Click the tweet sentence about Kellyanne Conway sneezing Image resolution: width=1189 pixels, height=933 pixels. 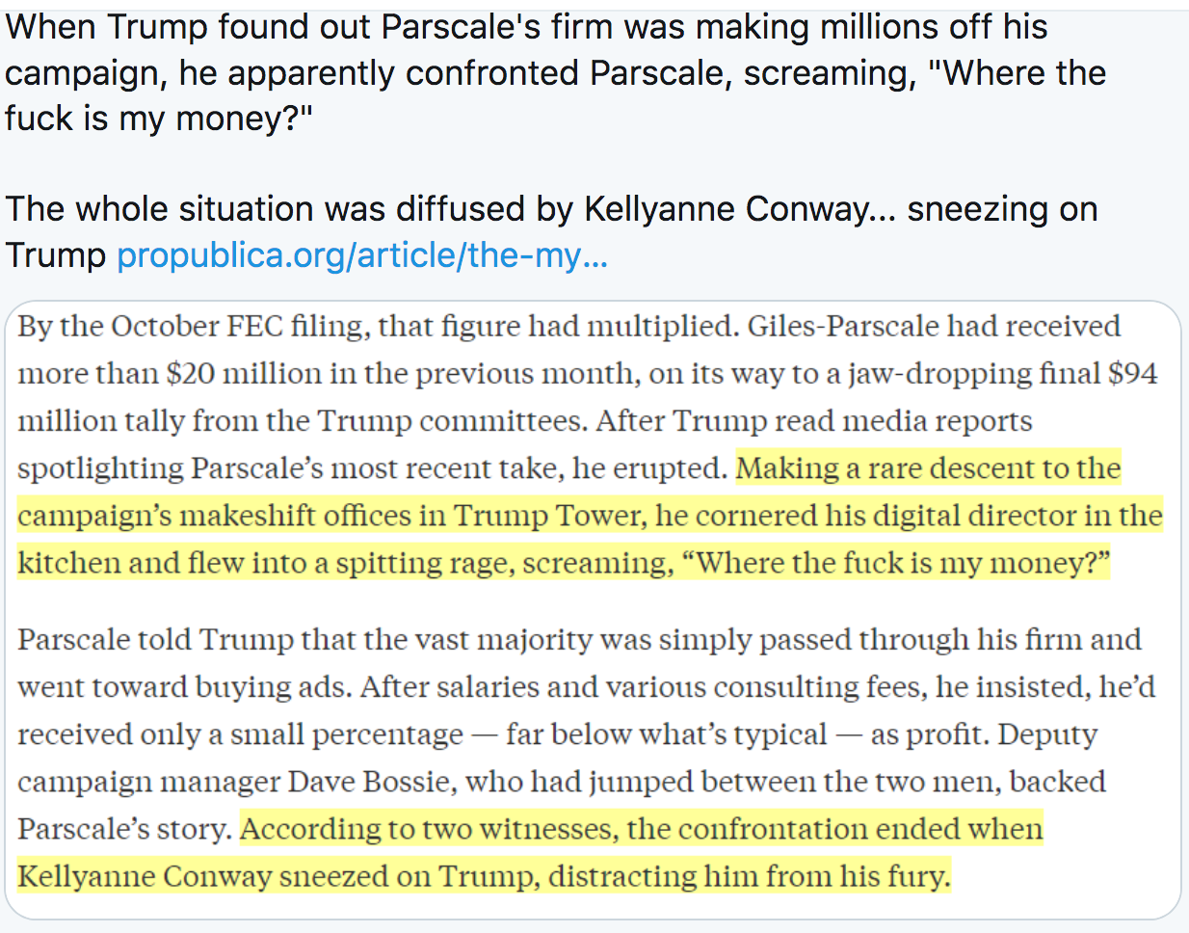(550, 210)
